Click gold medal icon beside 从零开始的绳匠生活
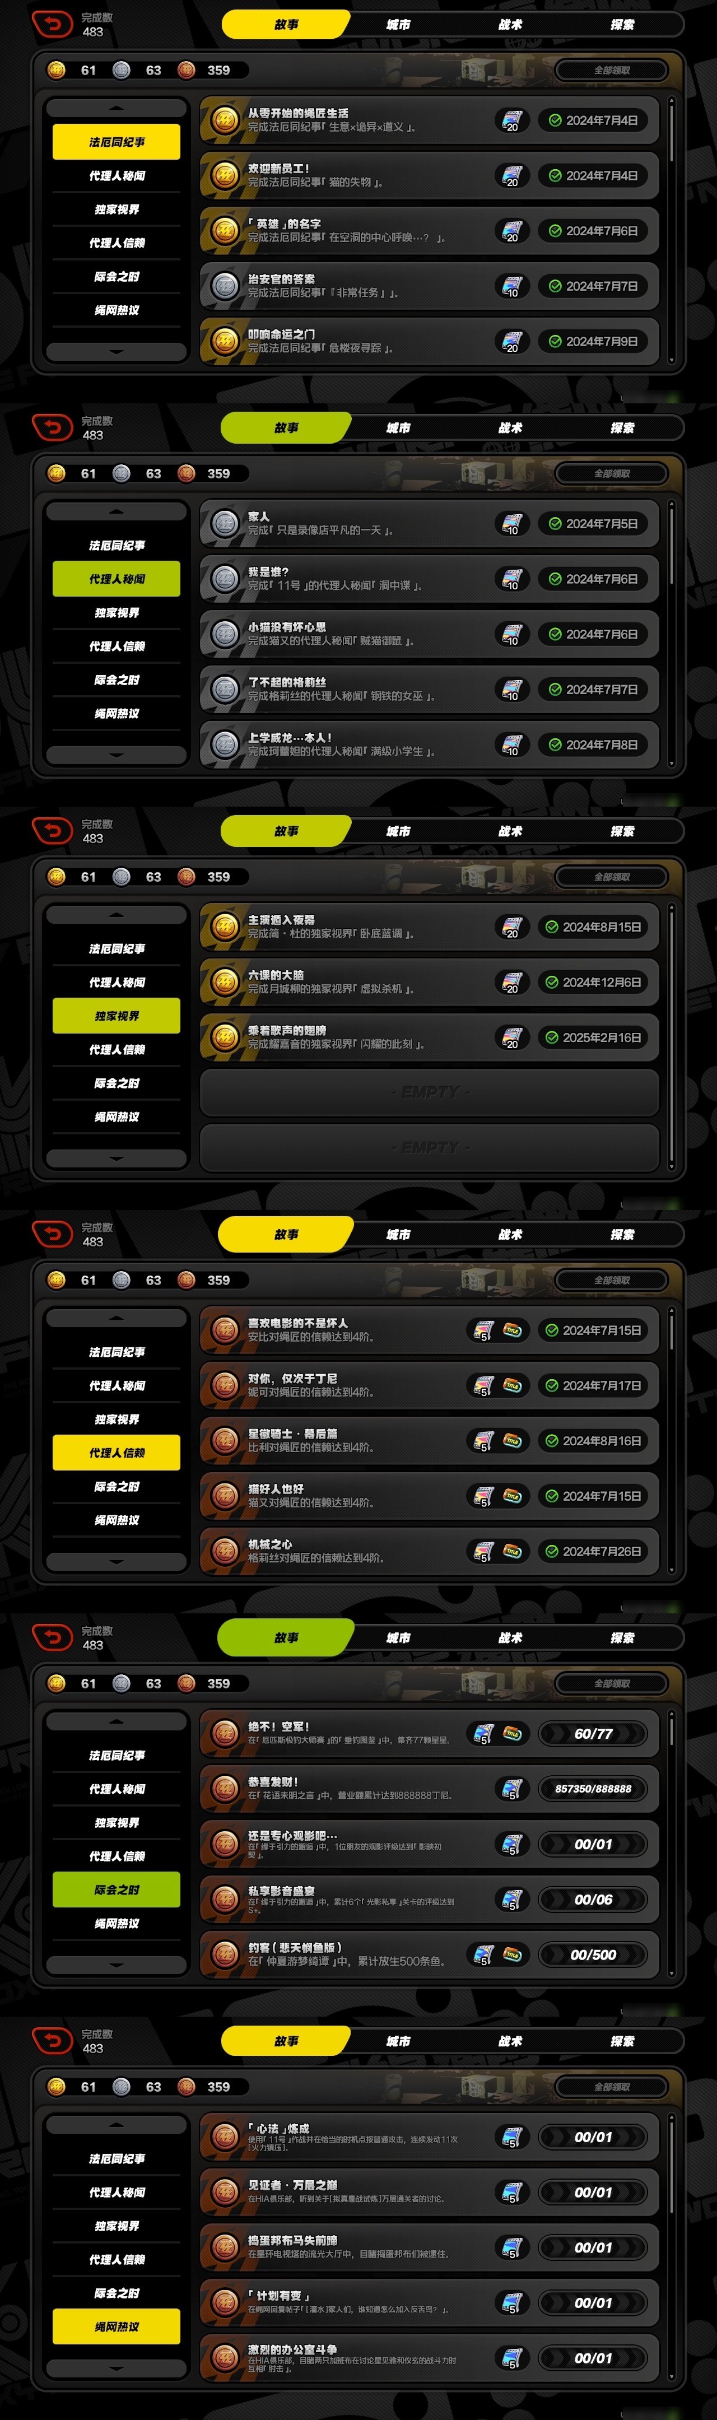The width and height of the screenshot is (717, 2420). [x=225, y=120]
